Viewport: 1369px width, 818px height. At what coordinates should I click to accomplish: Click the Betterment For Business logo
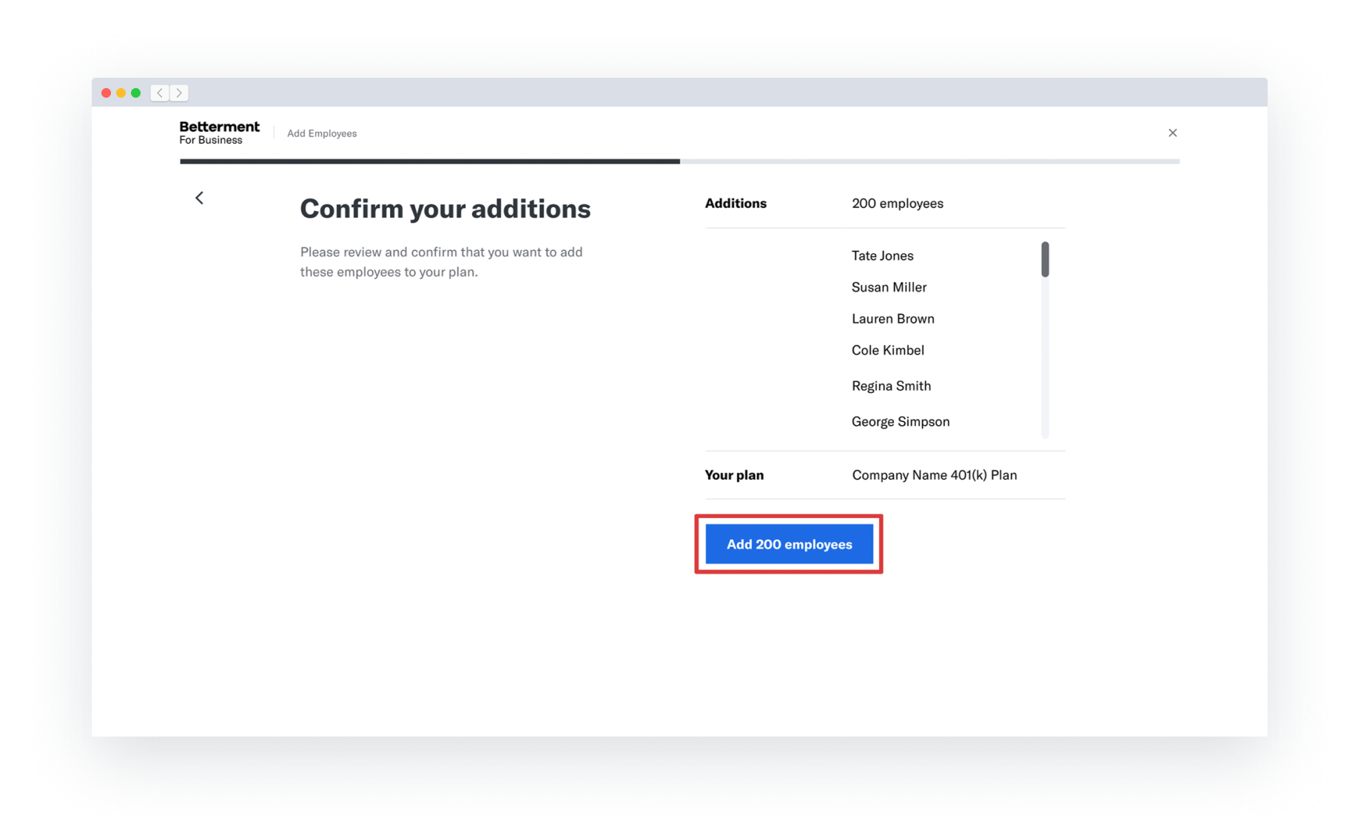(x=219, y=132)
